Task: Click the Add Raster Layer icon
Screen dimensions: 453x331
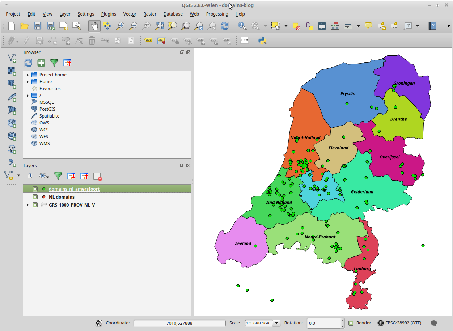Action: pos(12,71)
